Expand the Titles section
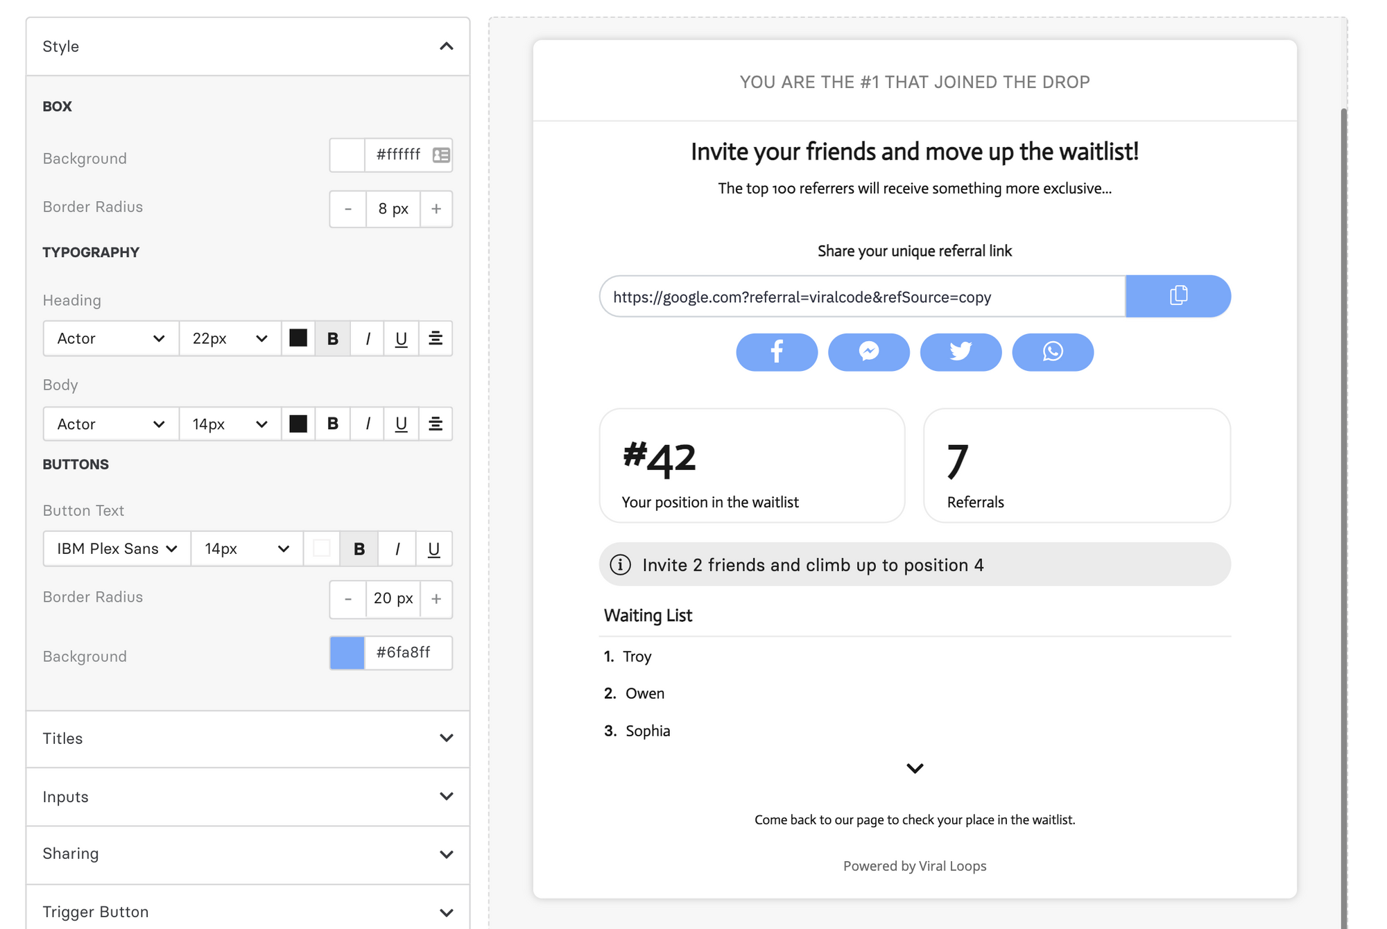The image size is (1387, 929). pos(248,738)
